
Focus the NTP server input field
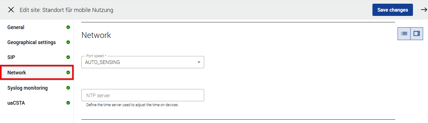pos(142,95)
